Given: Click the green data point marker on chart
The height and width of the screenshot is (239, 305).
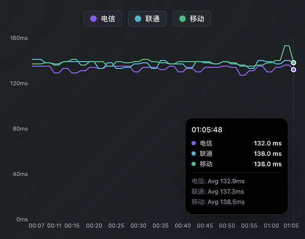Looking at the screenshot, I should tap(294, 63).
